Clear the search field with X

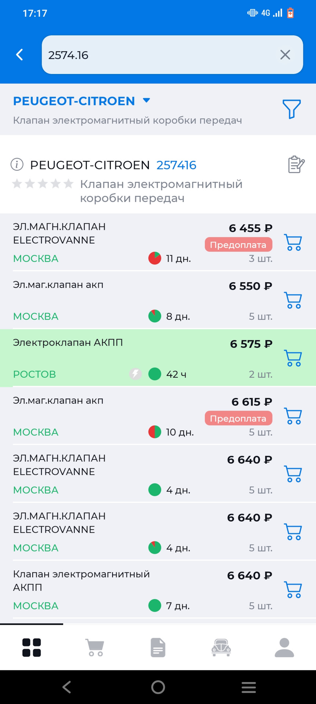[x=285, y=55]
